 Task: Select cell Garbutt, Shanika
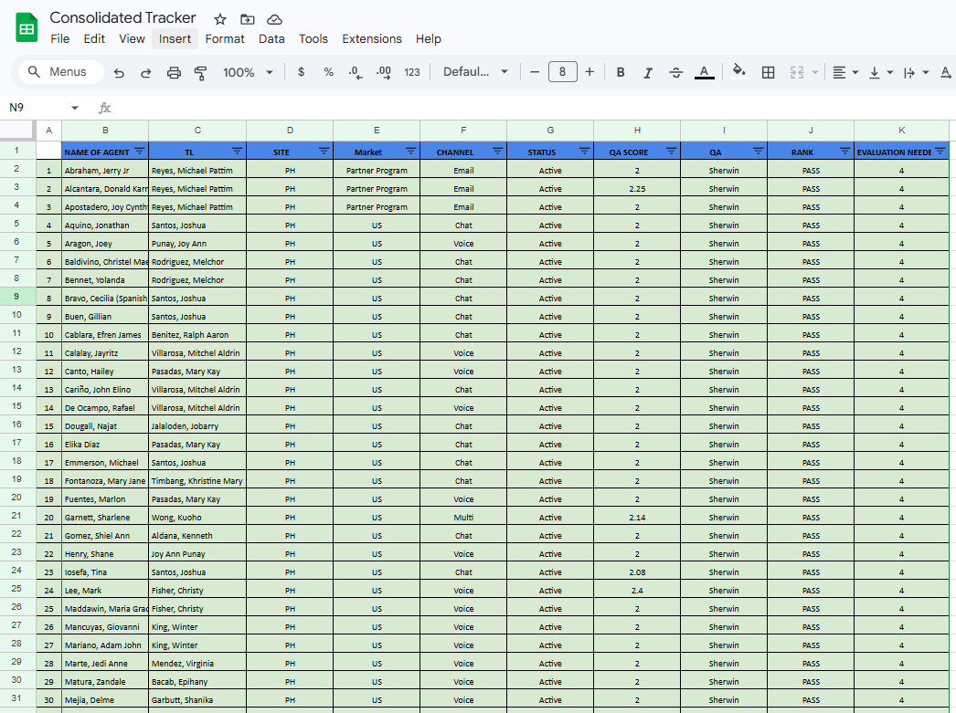[x=197, y=700]
